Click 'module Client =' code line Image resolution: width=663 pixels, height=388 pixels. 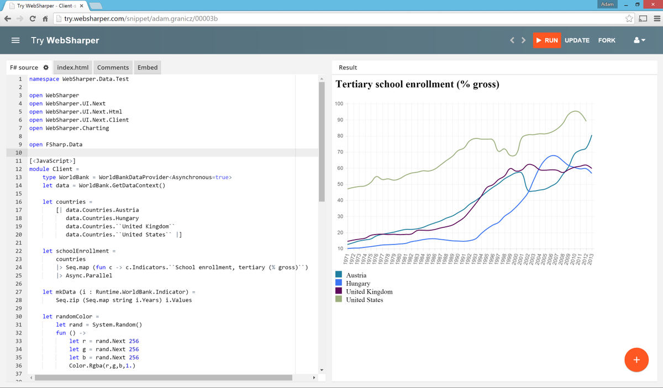point(54,169)
